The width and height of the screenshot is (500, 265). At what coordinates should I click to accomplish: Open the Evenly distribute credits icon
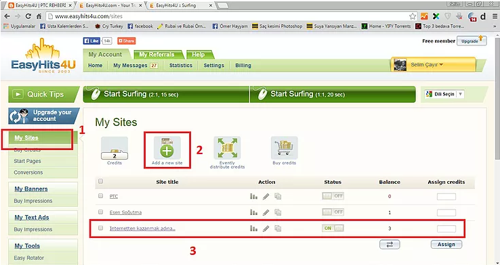227,148
